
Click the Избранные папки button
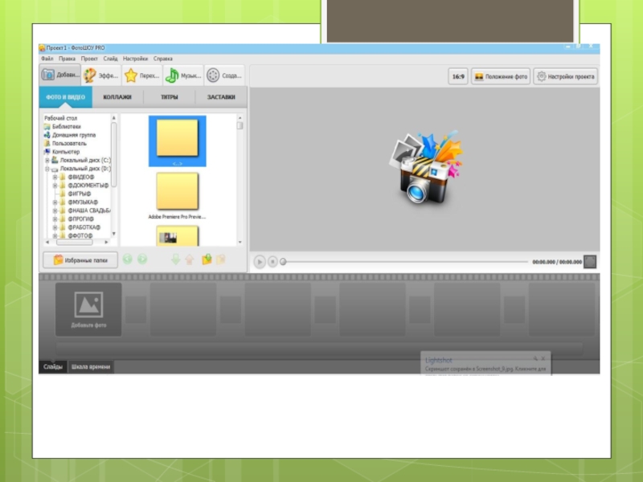pyautogui.click(x=80, y=259)
